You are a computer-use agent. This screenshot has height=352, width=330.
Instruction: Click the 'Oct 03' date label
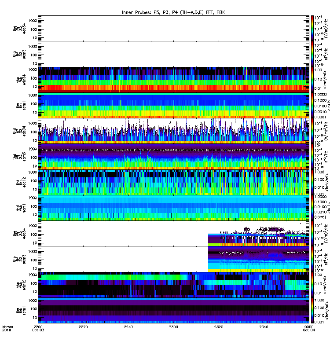click(38, 330)
